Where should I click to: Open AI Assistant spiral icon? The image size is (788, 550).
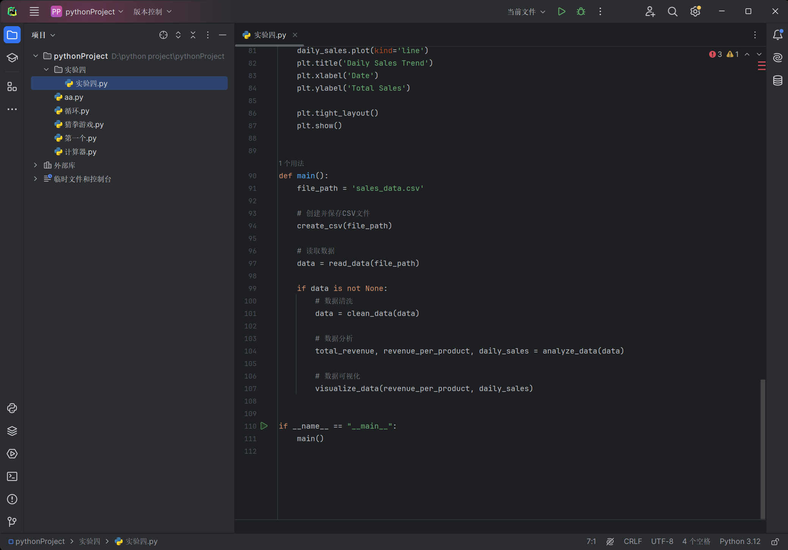tap(778, 58)
